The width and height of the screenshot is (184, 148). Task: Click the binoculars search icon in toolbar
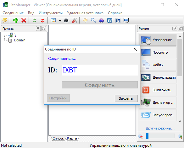pos(66,20)
